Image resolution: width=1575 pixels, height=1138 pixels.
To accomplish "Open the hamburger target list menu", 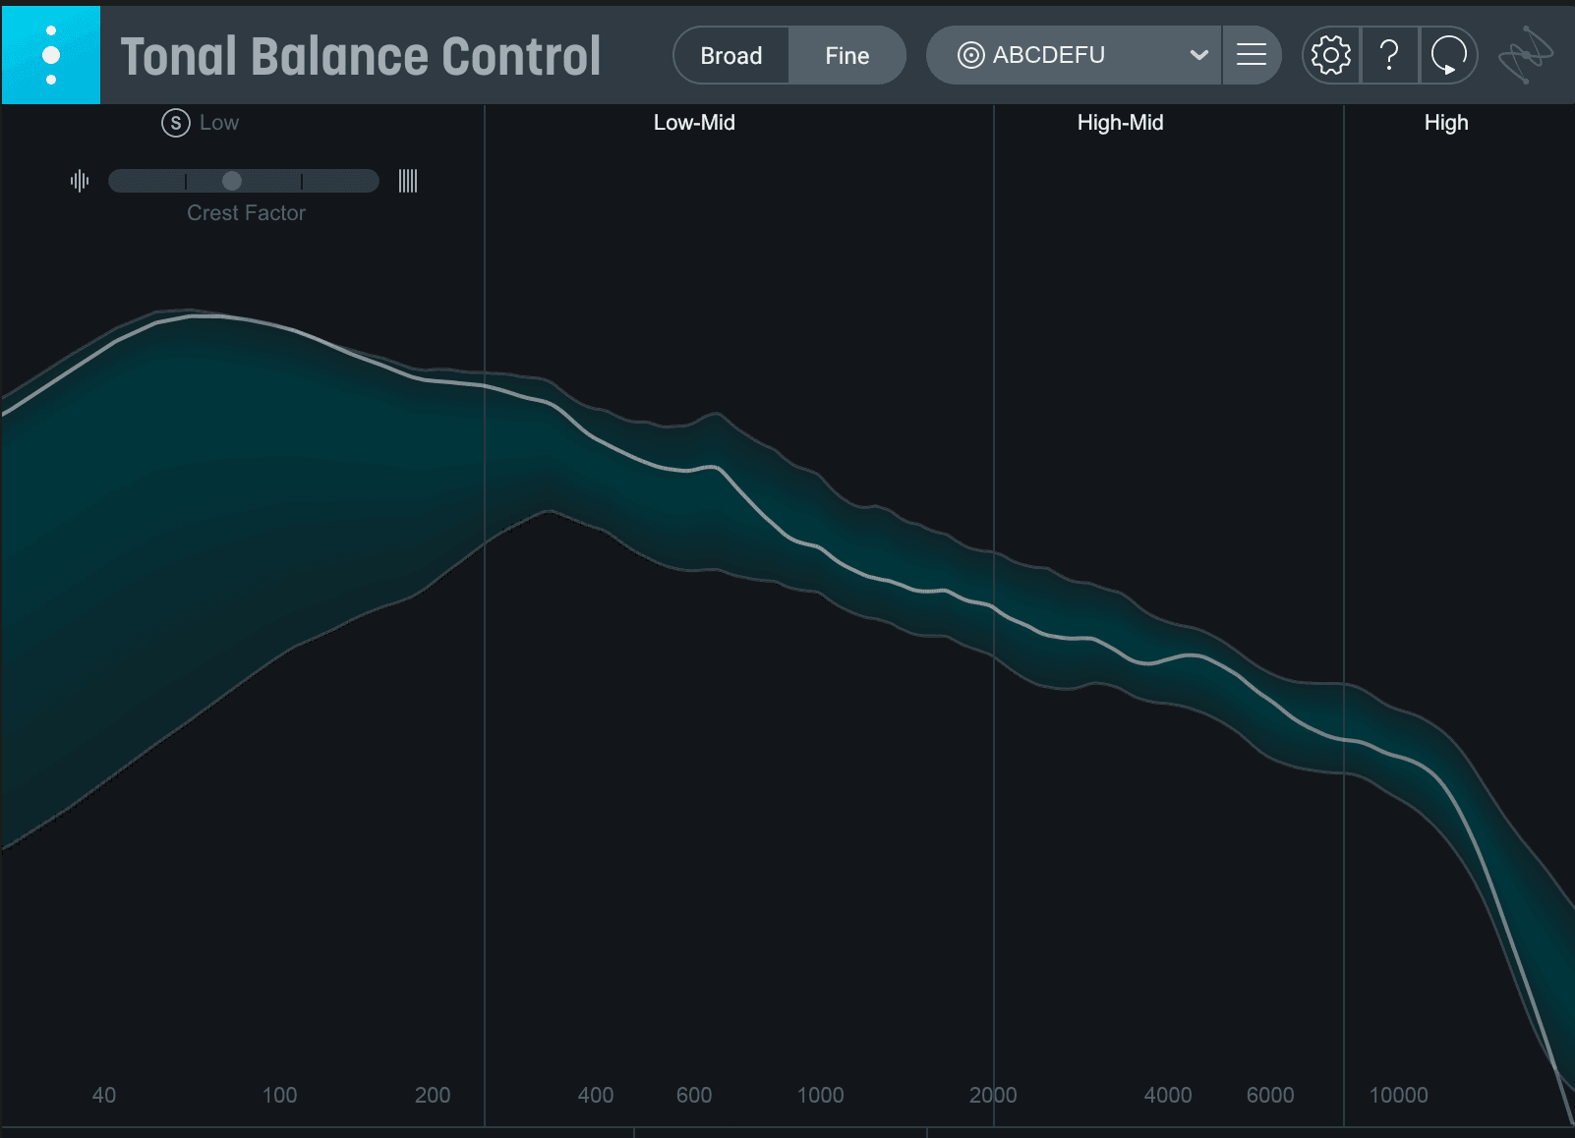I will click(1251, 55).
